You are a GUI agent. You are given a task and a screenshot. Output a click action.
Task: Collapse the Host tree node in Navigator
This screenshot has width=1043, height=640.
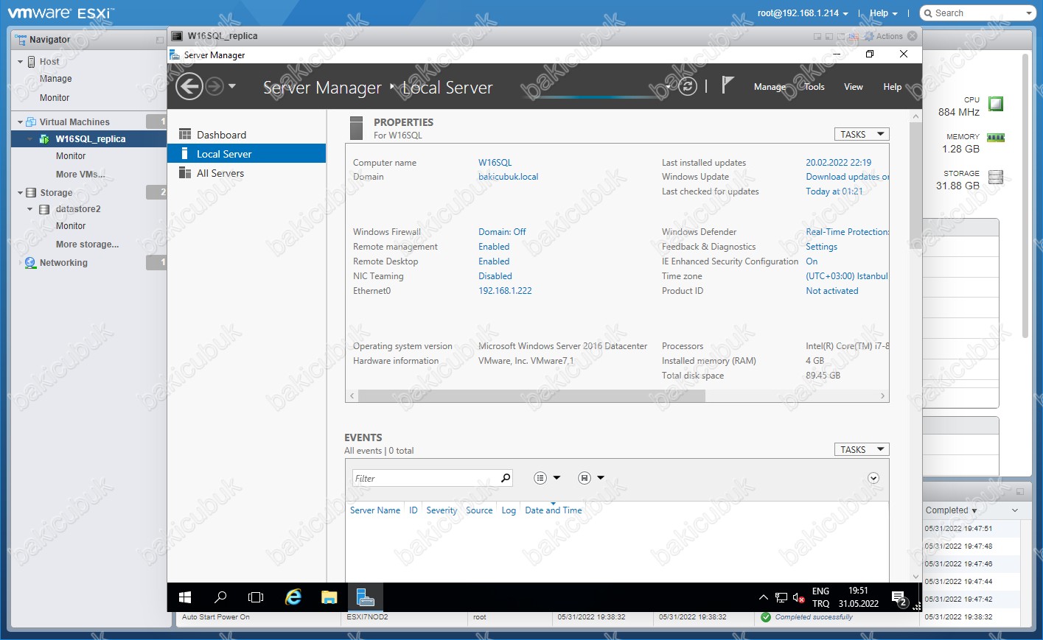tap(20, 62)
